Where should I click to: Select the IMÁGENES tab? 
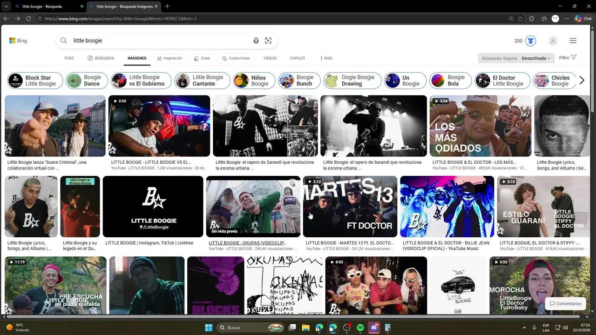pos(137,58)
